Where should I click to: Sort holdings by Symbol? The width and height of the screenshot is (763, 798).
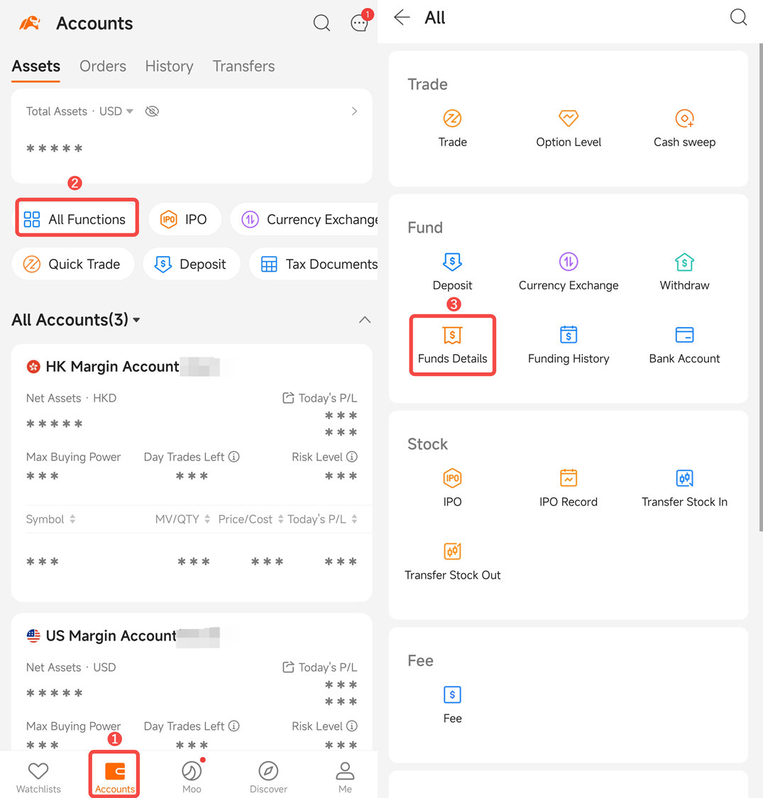pos(50,519)
